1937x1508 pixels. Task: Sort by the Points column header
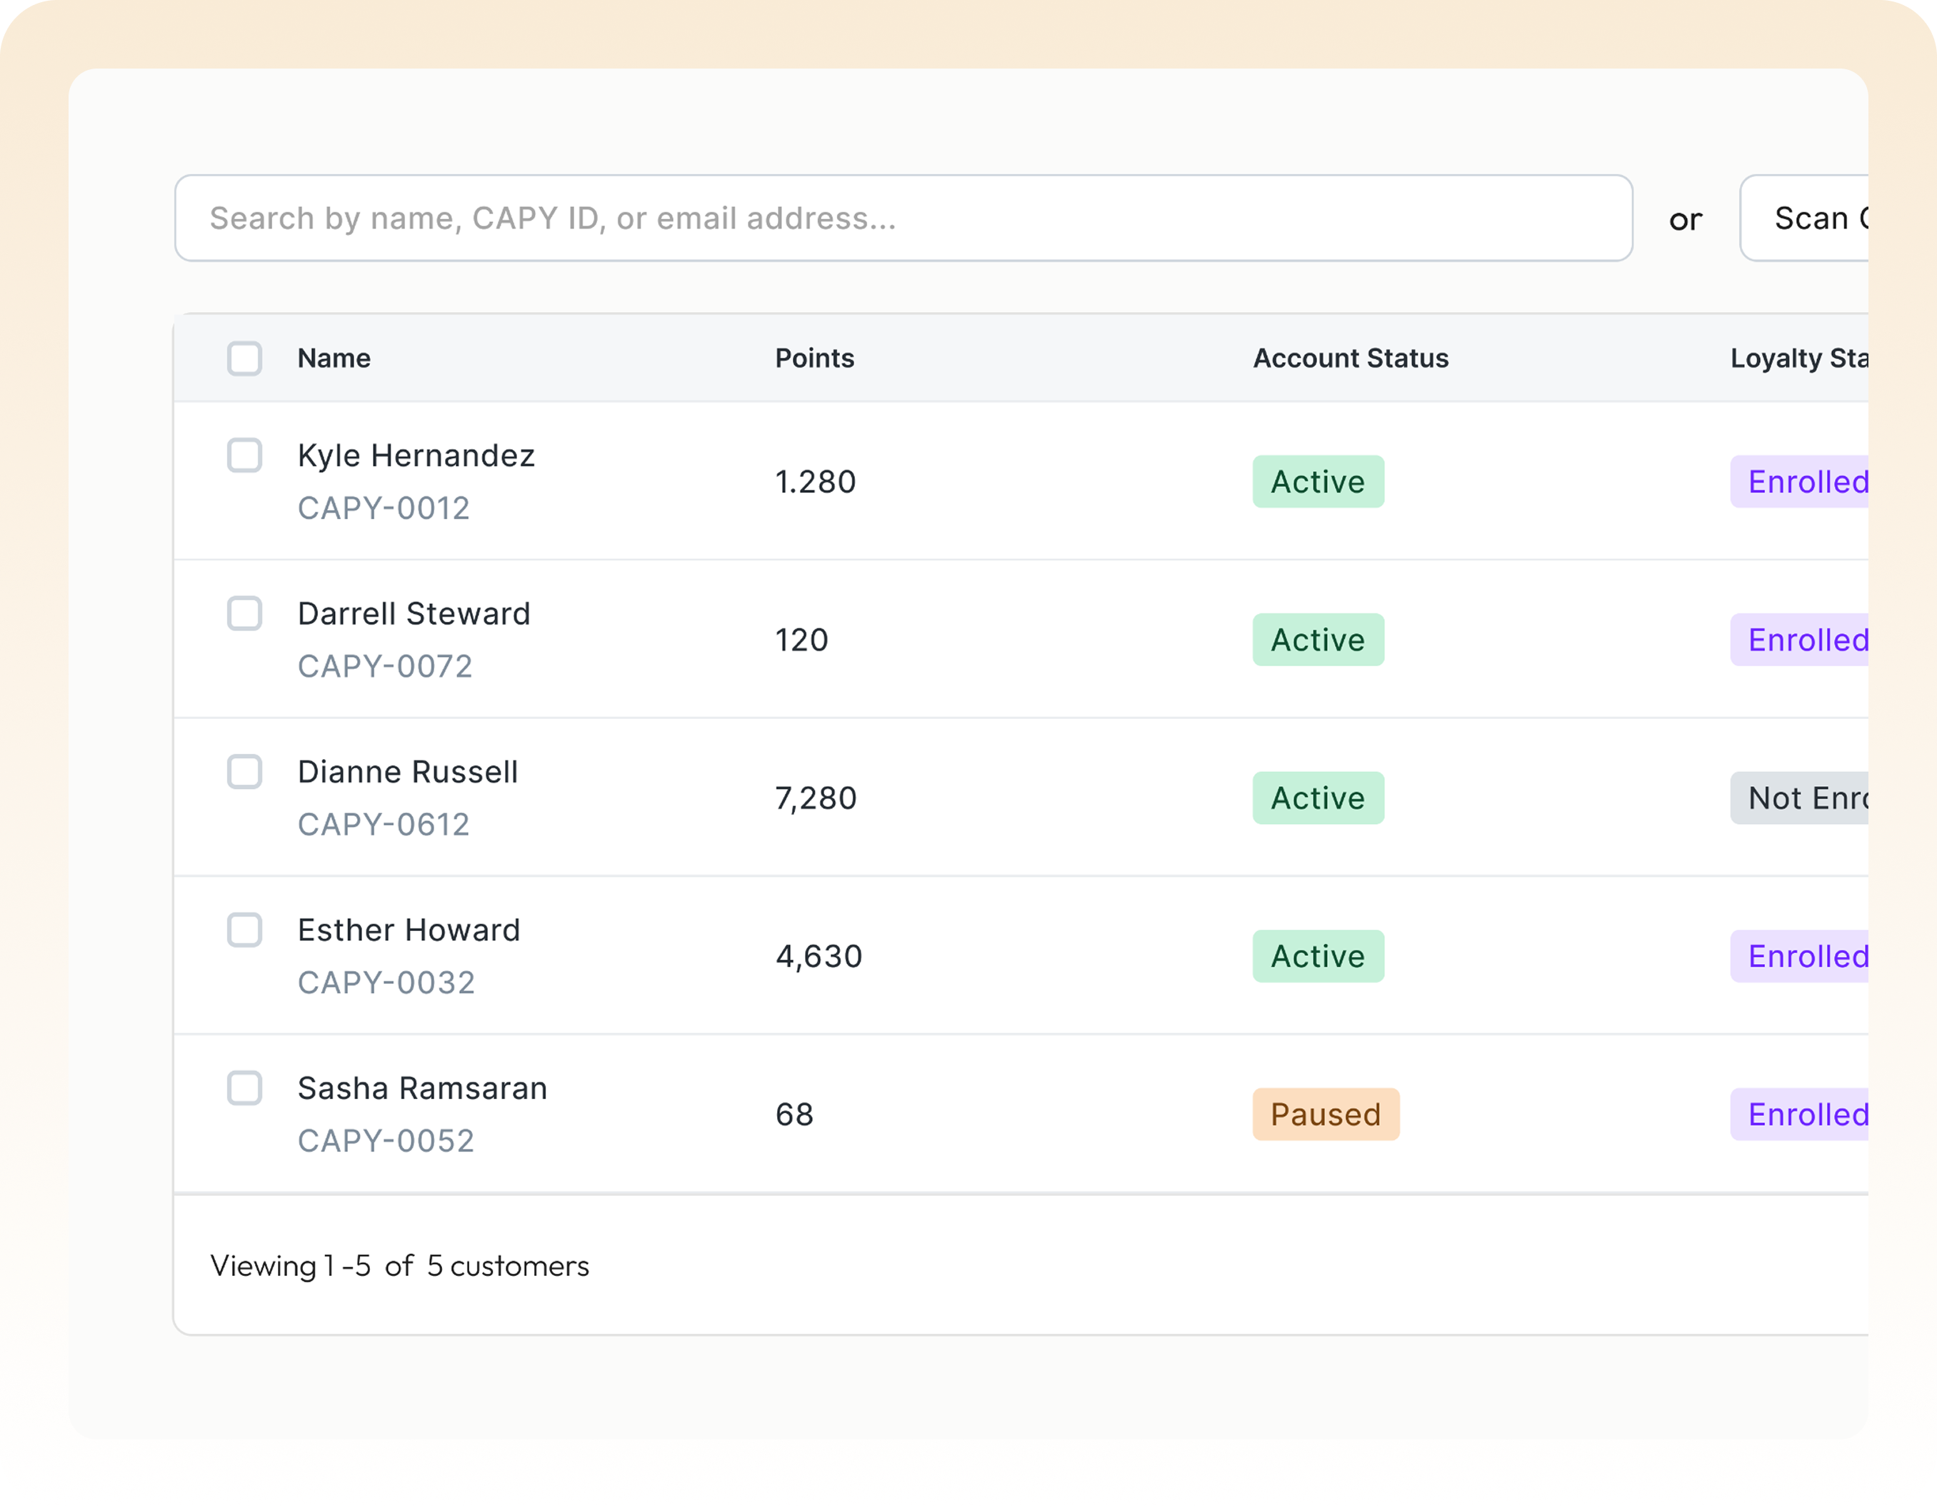(814, 358)
